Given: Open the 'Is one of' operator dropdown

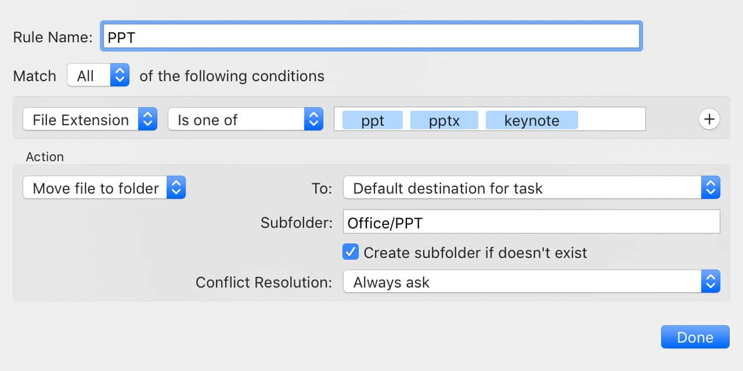Looking at the screenshot, I should (246, 119).
